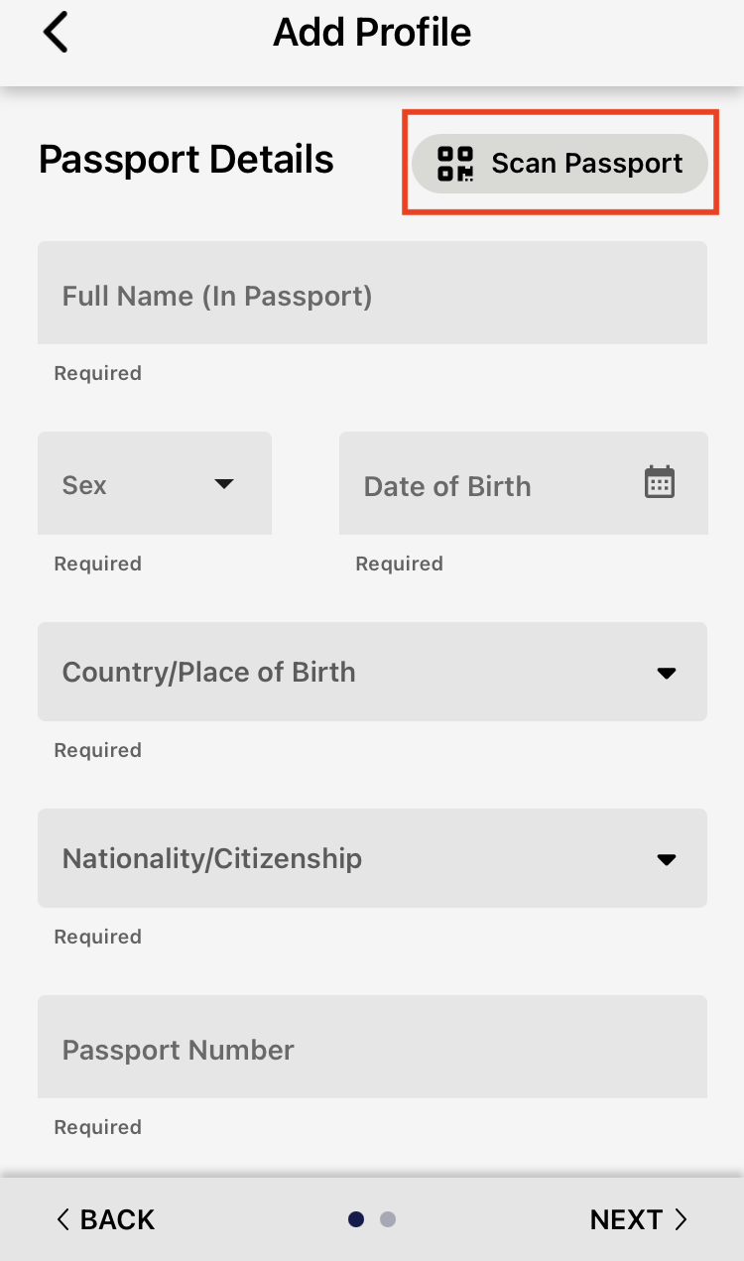Expand the Sex dropdown arrow
The width and height of the screenshot is (744, 1261).
point(224,484)
